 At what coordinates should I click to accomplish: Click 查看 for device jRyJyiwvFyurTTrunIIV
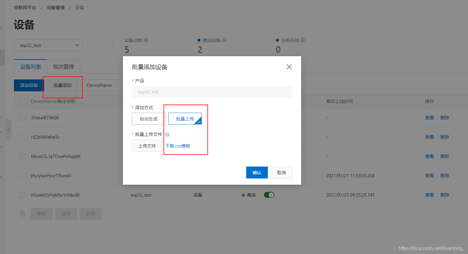coord(429,176)
